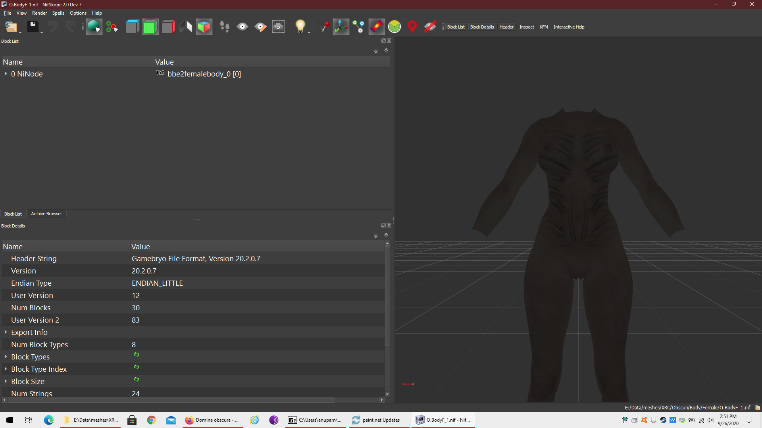Screen dimensions: 762x428
Task: Expand the Export Info row
Action: pos(6,332)
